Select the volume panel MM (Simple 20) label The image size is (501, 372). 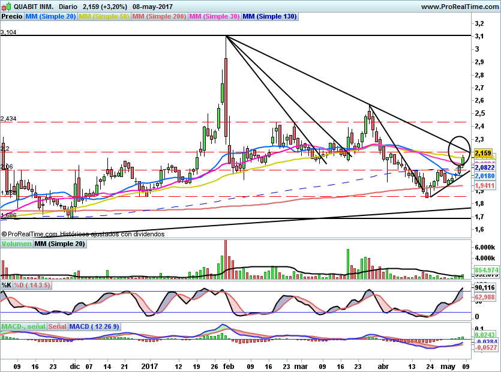(x=59, y=244)
